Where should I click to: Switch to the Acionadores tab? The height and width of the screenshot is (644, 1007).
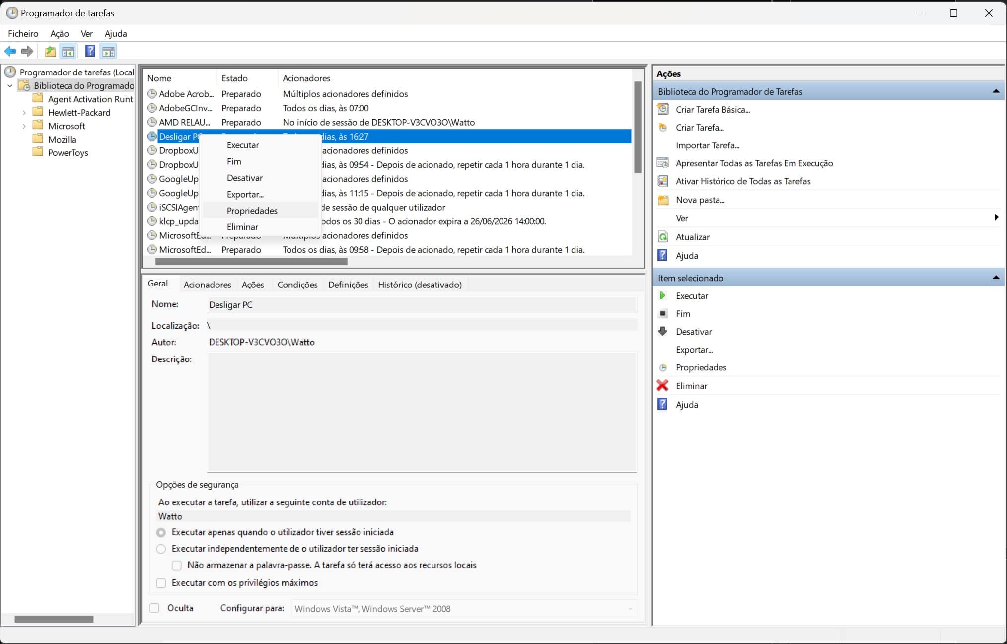click(207, 285)
